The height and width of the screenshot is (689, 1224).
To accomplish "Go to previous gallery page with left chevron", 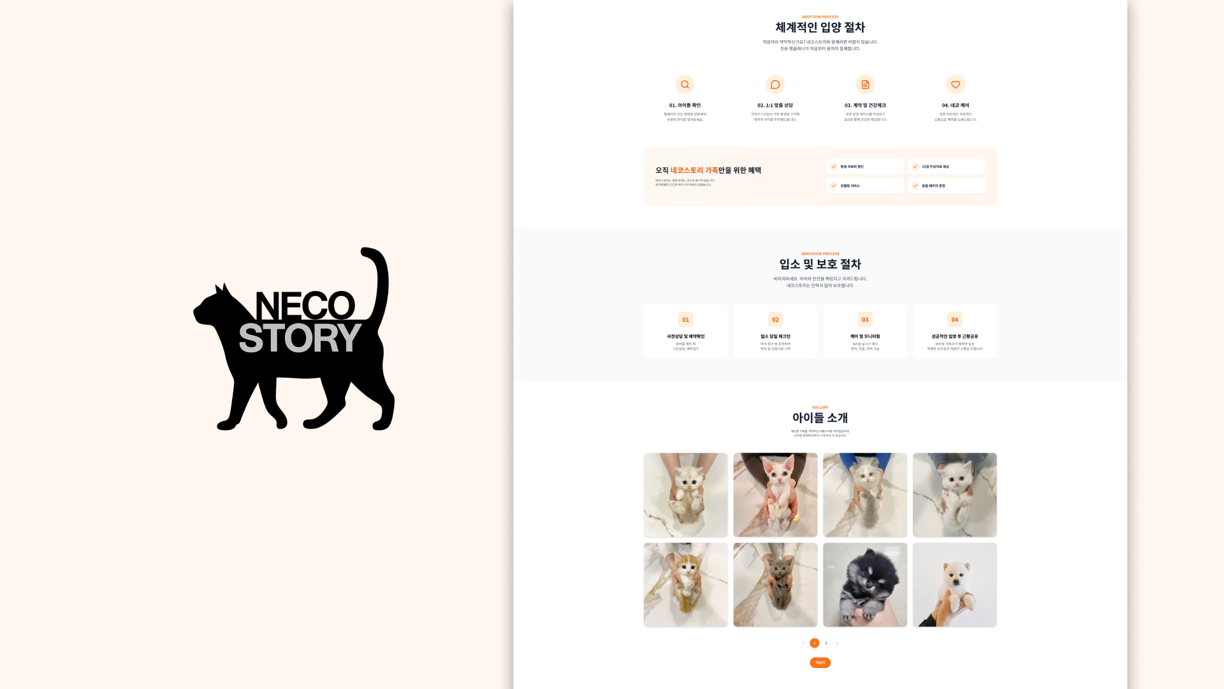I will pos(803,643).
